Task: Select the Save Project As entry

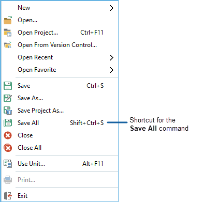Action: (x=60, y=111)
